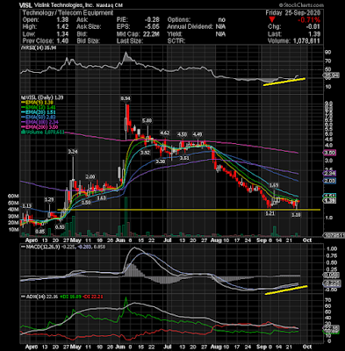Click the 1.50 price low label
This screenshot has width=345, height=351.
point(86,203)
